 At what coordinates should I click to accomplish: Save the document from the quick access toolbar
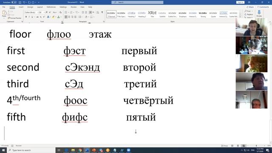point(20,3)
